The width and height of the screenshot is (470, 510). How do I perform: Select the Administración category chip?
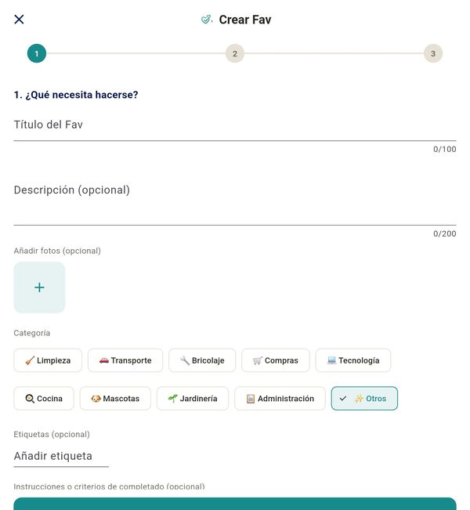[280, 399]
